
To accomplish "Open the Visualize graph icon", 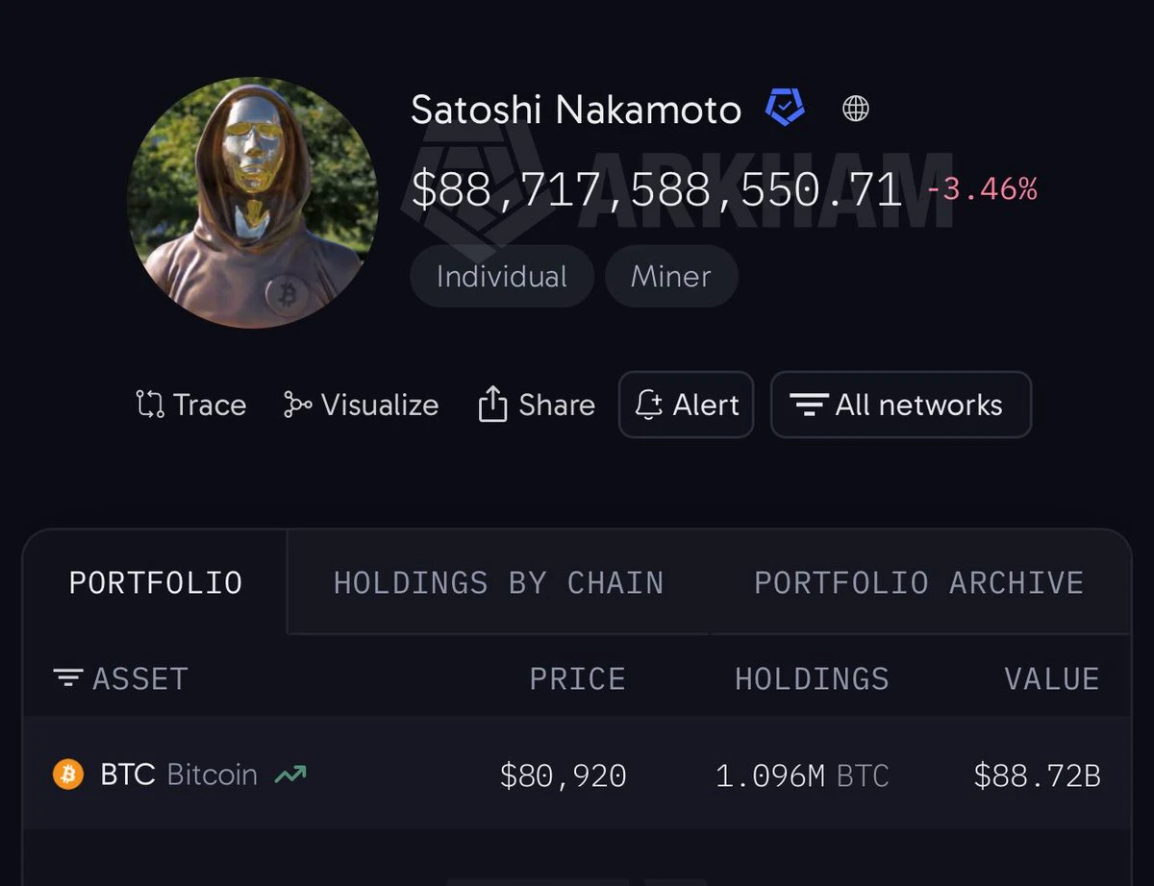I will pos(297,405).
